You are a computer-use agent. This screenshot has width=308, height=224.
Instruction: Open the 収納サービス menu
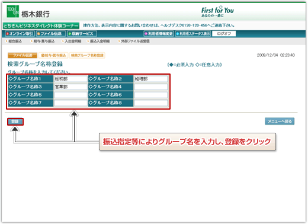82,34
